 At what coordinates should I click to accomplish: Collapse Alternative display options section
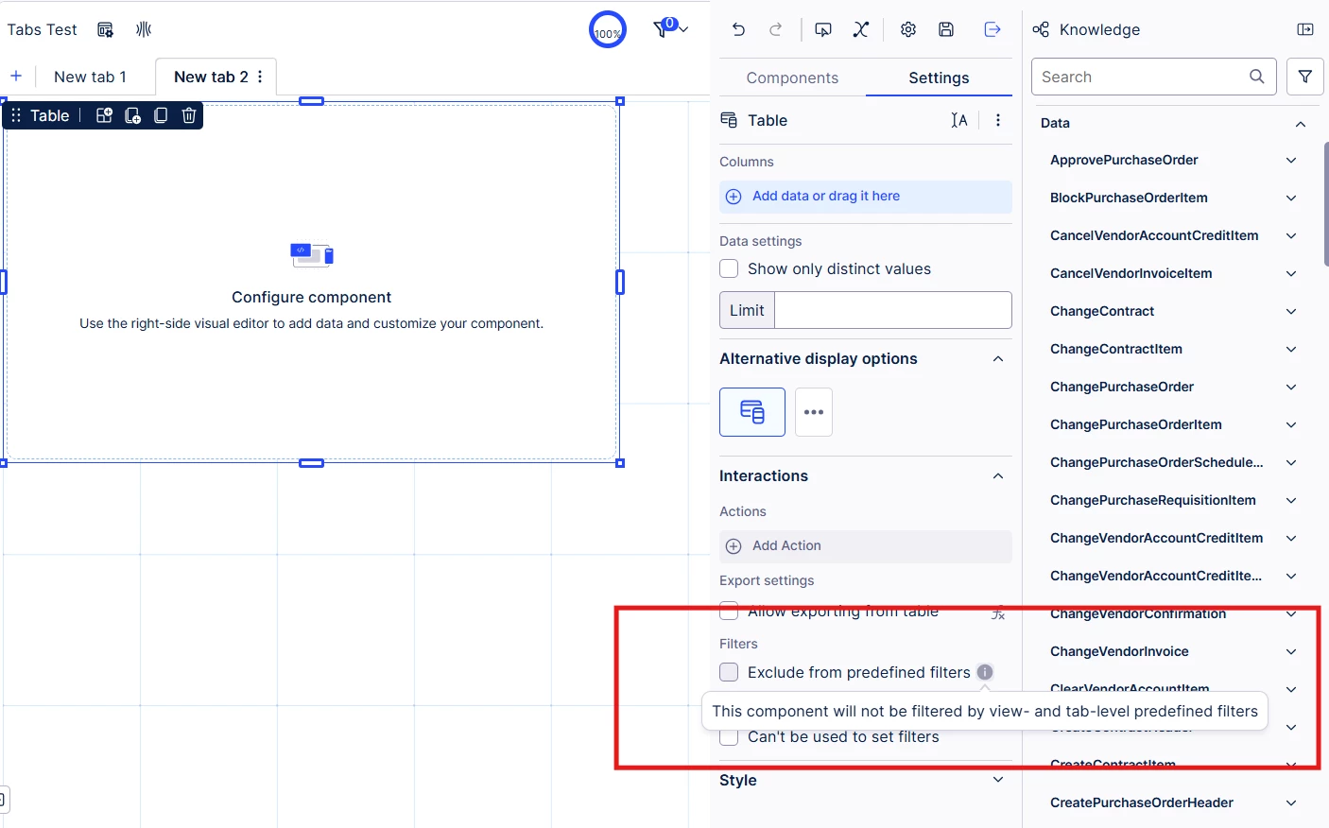click(998, 359)
